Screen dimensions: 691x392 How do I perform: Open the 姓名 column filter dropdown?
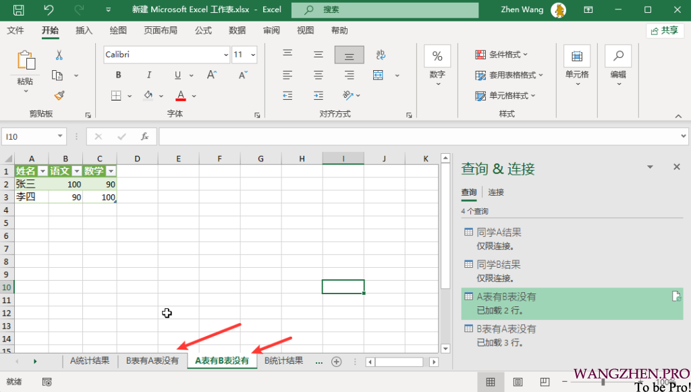click(x=42, y=171)
